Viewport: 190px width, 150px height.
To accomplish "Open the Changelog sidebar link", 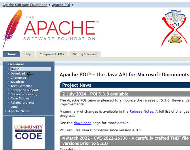I will point(18,77).
